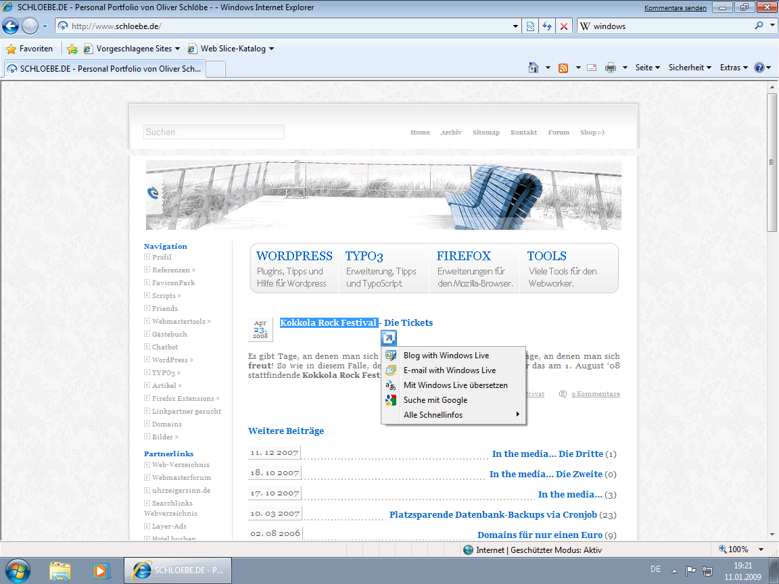Open the Archiv navigation link
This screenshot has height=584, width=779.
pyautogui.click(x=451, y=132)
